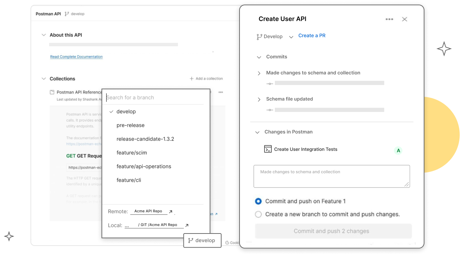Screen dimensions: 468x257
Task: Open the collection's three-dots options menu
Action: pyautogui.click(x=220, y=92)
